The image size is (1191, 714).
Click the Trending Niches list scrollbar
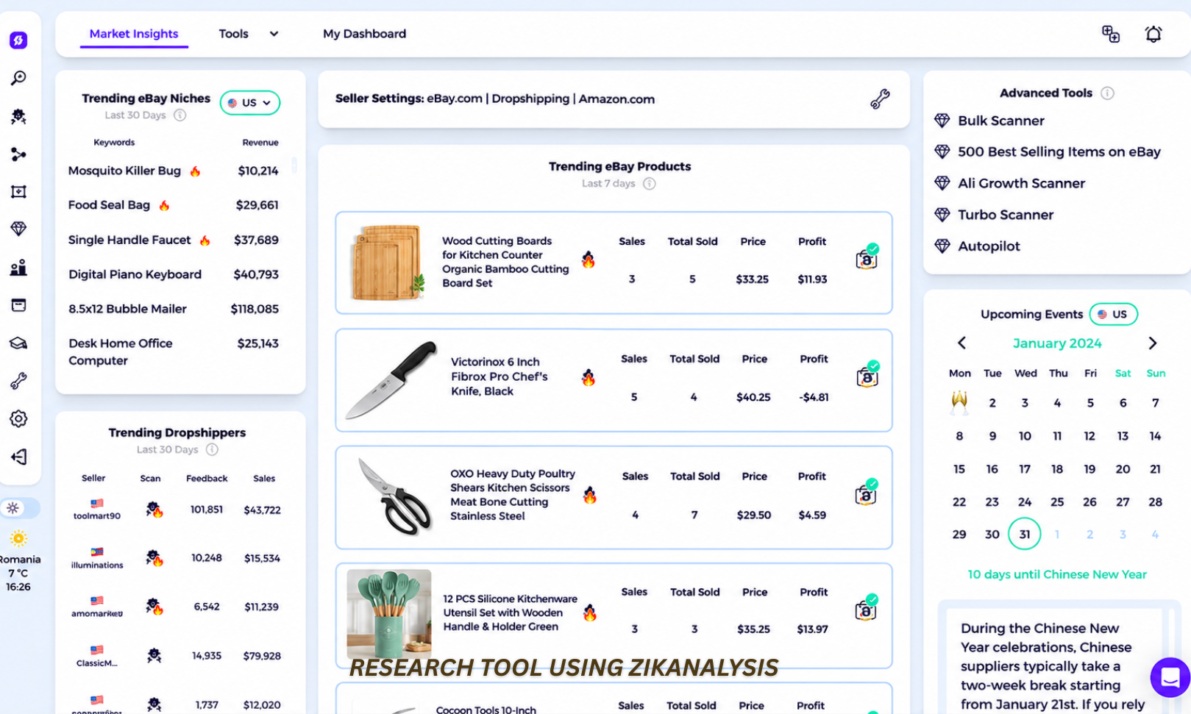(x=294, y=165)
